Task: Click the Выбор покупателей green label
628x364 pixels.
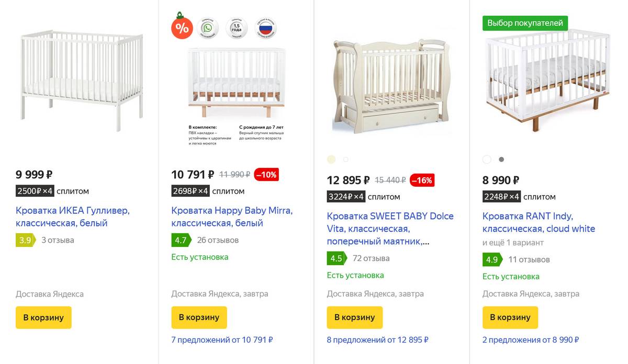Action: pos(525,23)
